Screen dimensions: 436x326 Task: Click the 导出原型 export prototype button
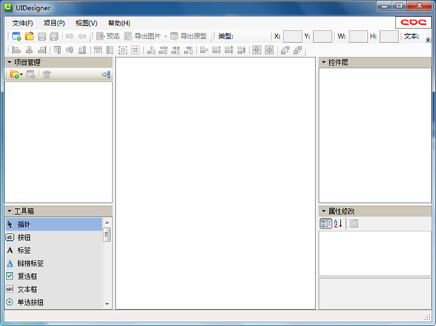point(188,36)
